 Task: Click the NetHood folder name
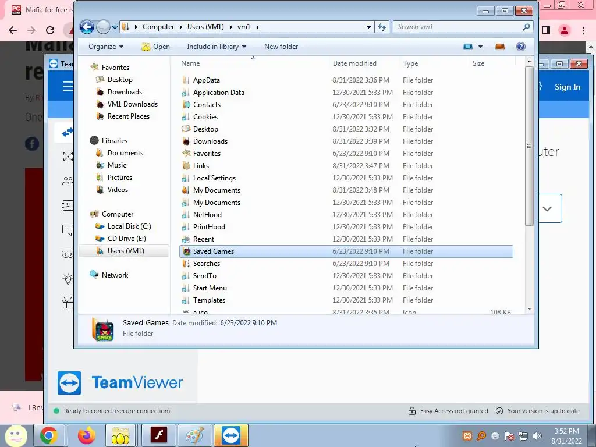(x=207, y=214)
